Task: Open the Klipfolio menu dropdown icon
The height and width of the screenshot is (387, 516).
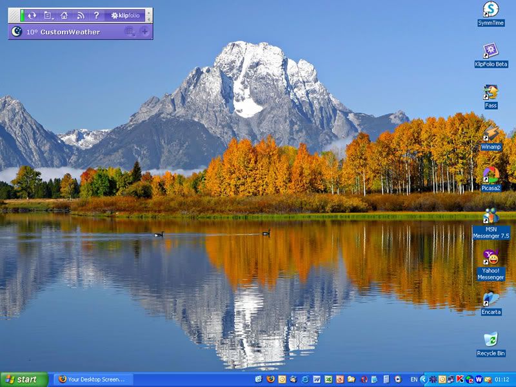Action: (x=48, y=15)
